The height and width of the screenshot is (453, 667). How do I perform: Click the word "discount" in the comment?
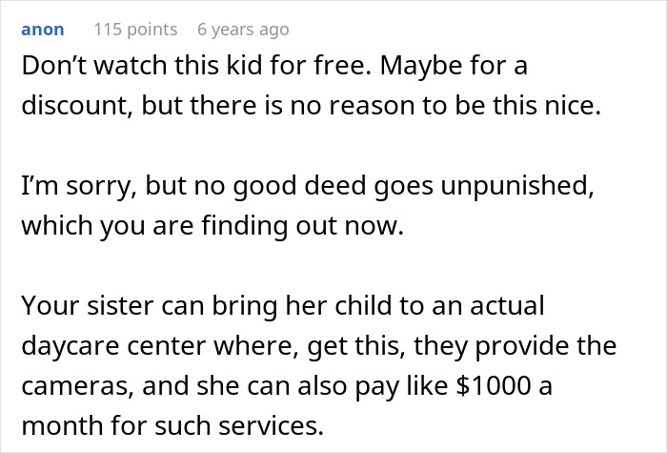[x=75, y=104]
